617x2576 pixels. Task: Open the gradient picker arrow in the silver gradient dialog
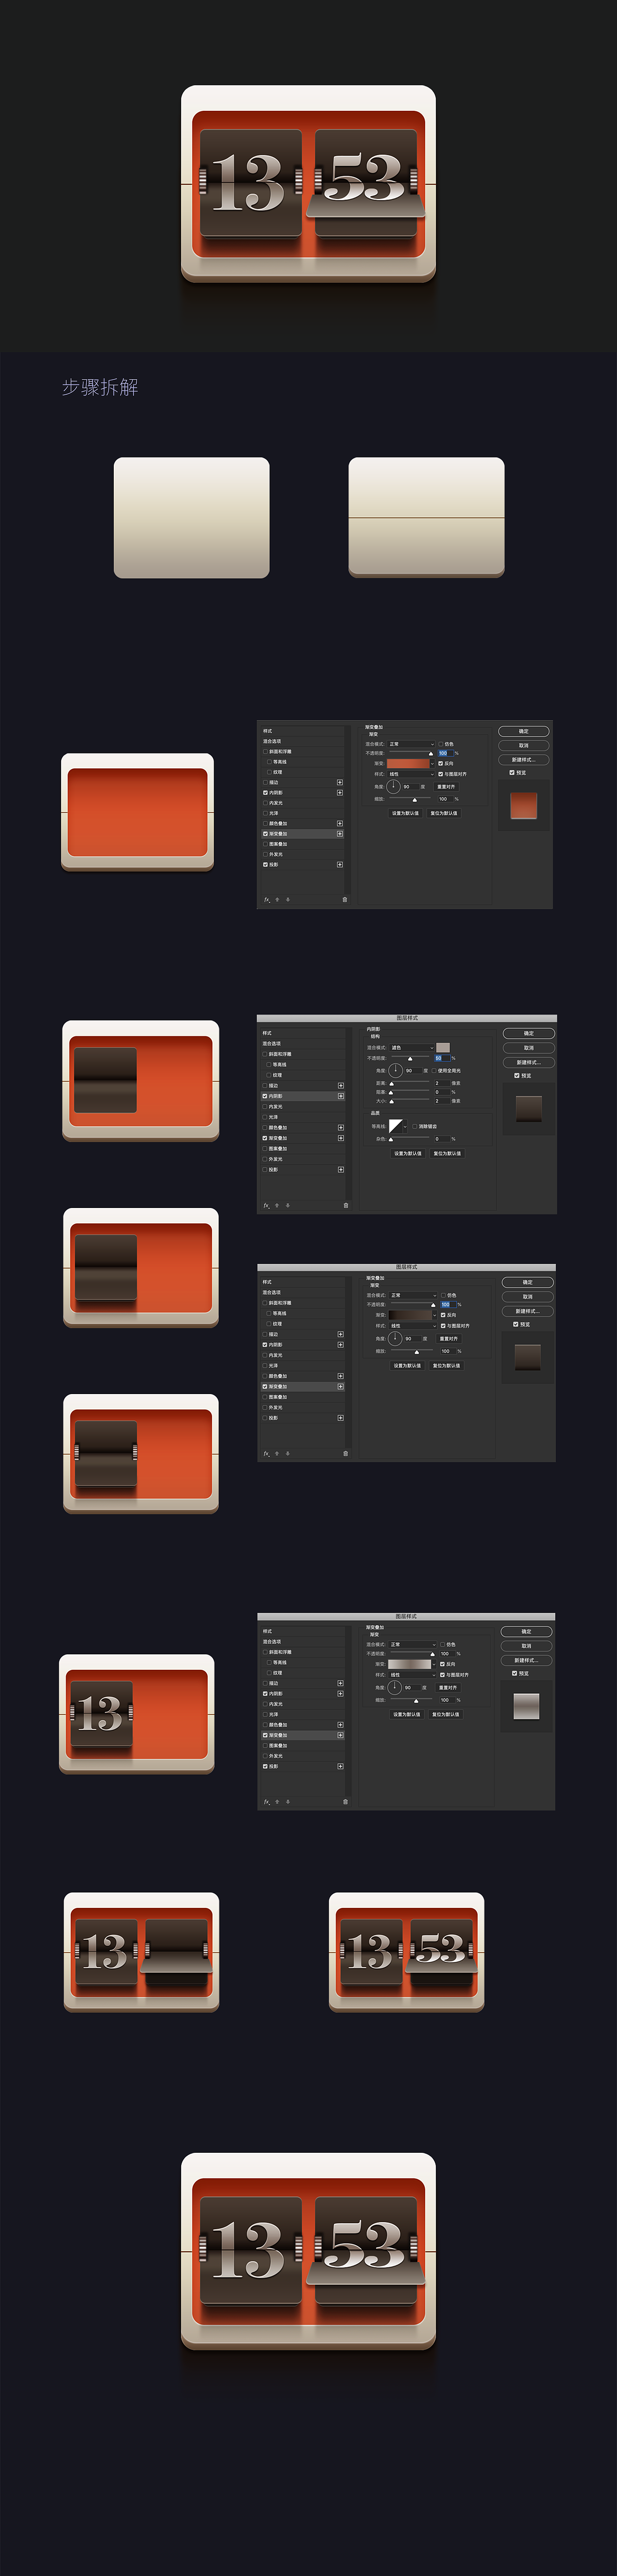[x=434, y=1664]
